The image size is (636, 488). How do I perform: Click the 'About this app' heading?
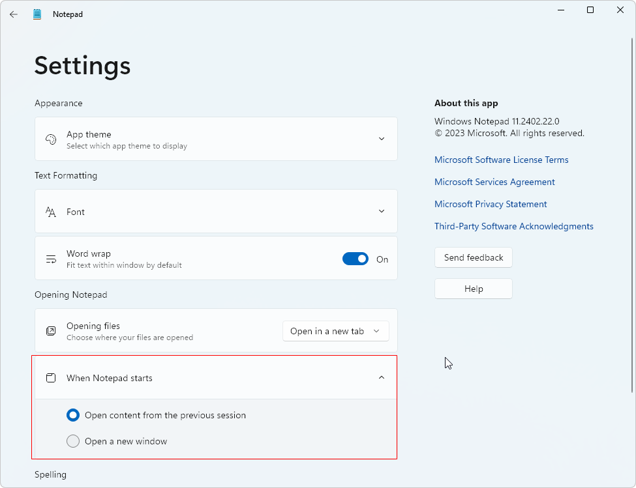(x=466, y=104)
